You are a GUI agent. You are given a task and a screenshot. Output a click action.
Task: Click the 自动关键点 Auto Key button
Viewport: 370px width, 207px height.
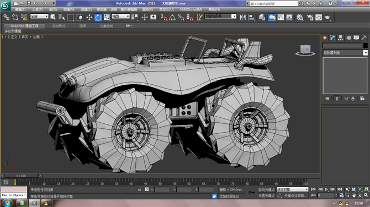click(x=266, y=189)
